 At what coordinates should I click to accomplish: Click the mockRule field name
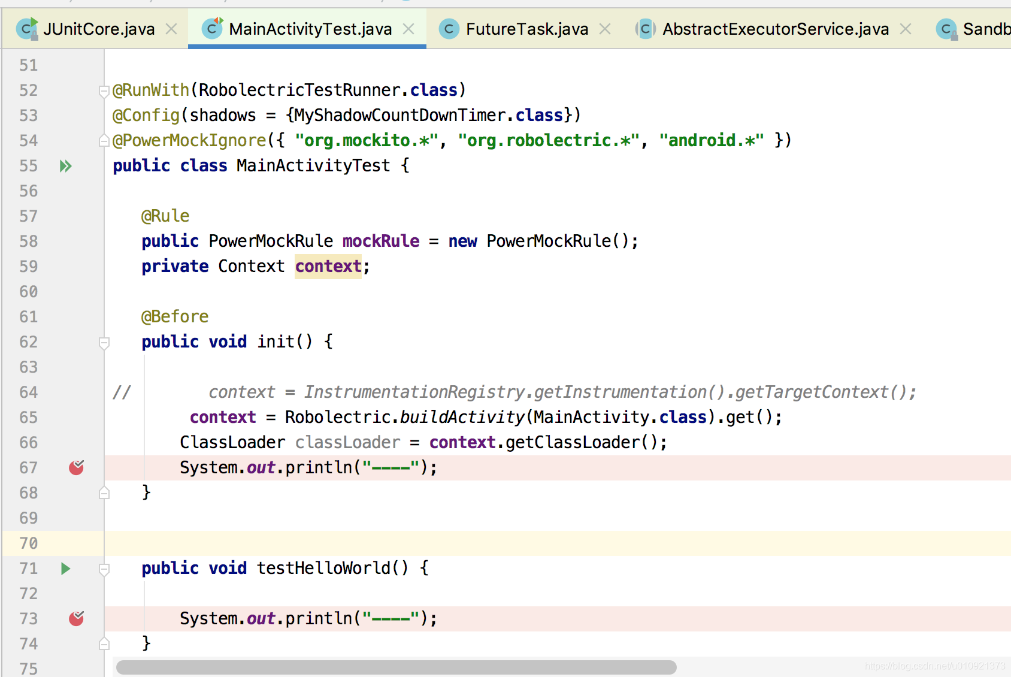click(x=381, y=241)
